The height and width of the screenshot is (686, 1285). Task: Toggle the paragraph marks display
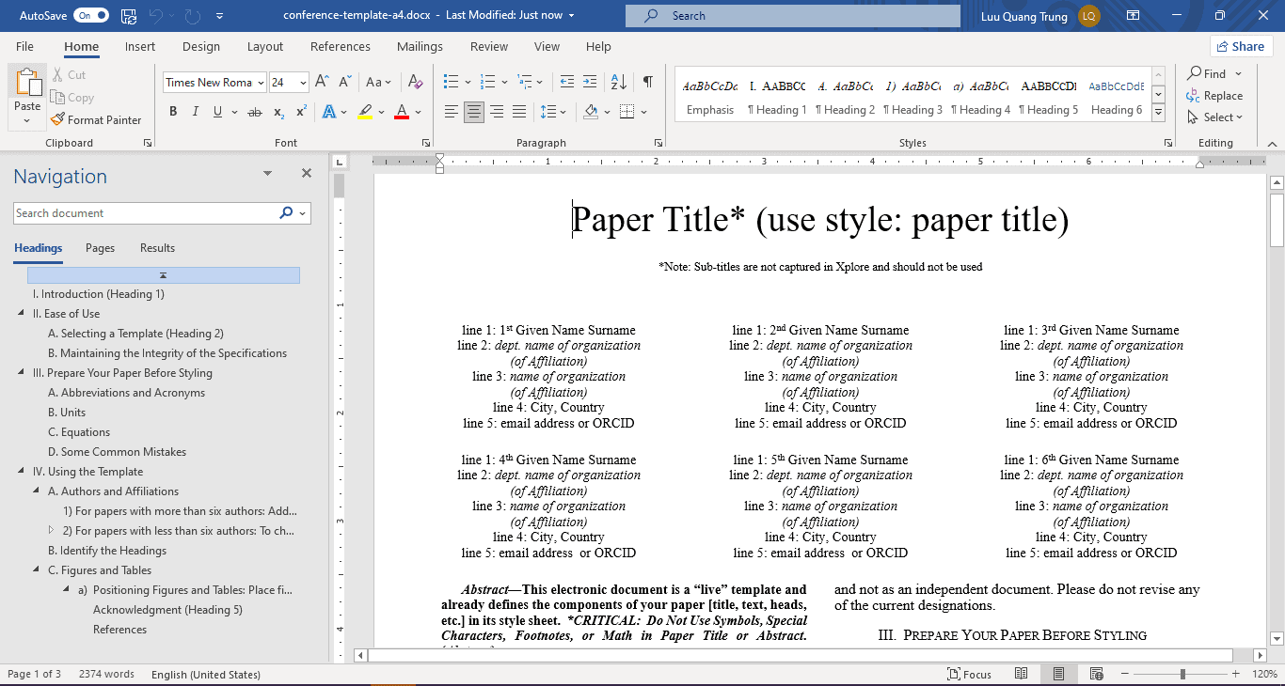[x=647, y=82]
